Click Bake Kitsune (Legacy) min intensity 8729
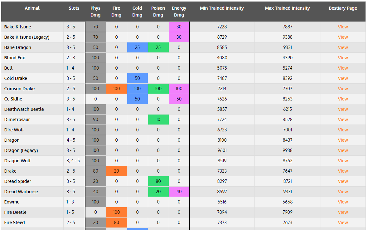The width and height of the screenshot is (368, 230). pyautogui.click(x=222, y=37)
